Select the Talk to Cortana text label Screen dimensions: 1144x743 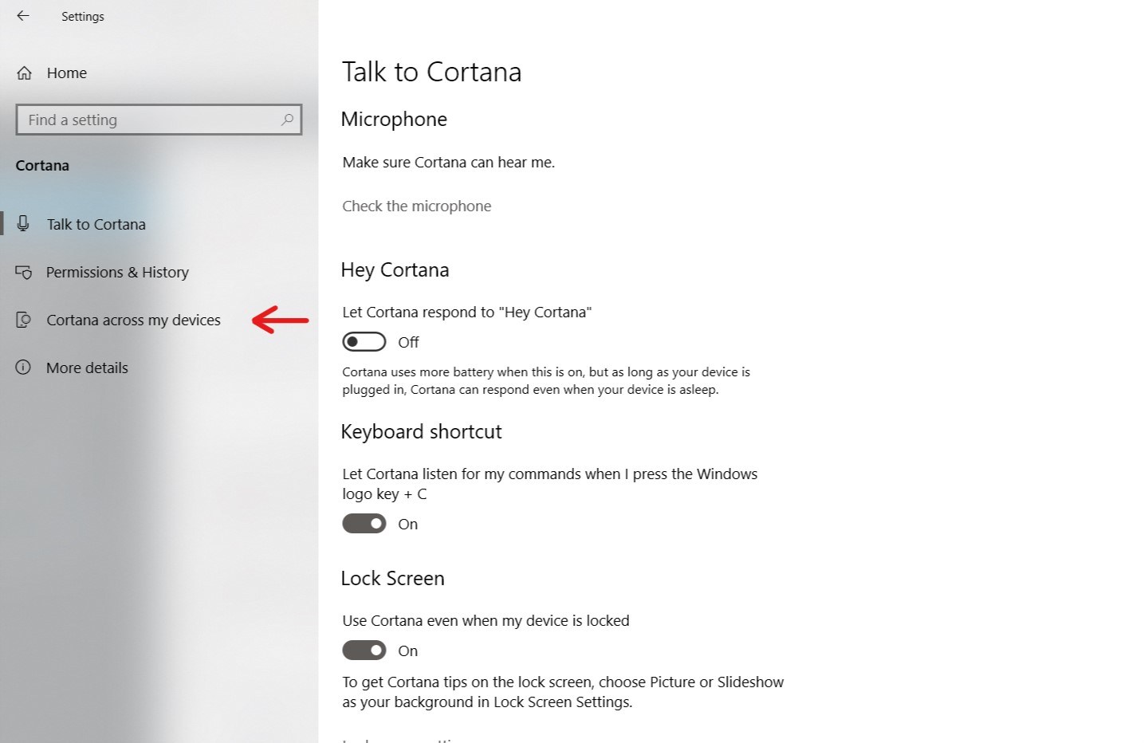96,225
